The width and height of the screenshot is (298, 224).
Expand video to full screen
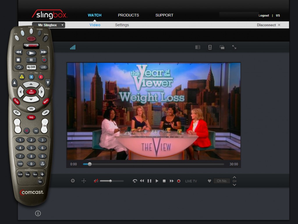[234, 47]
